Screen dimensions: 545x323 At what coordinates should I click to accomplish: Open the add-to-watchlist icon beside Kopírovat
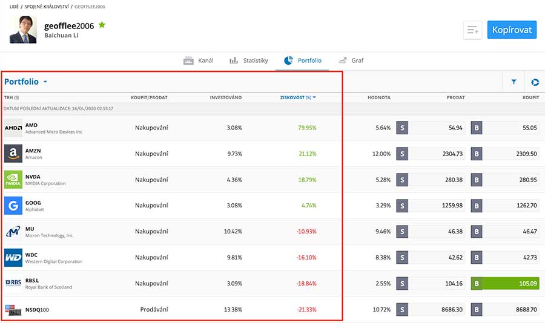(x=472, y=30)
